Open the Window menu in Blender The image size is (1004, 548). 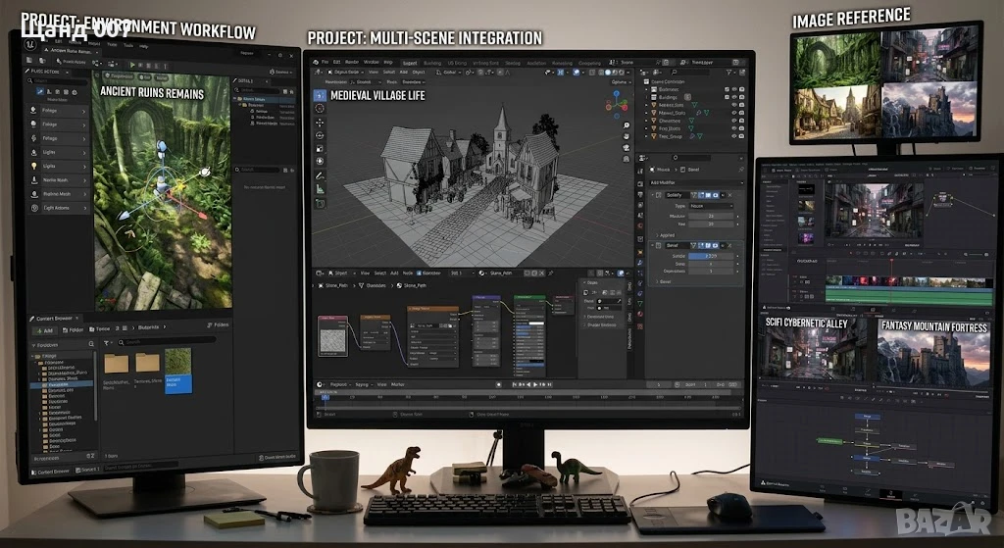(x=371, y=62)
